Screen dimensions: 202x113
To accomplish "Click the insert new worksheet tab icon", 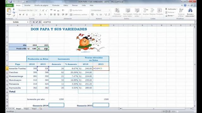I will point(41,109).
